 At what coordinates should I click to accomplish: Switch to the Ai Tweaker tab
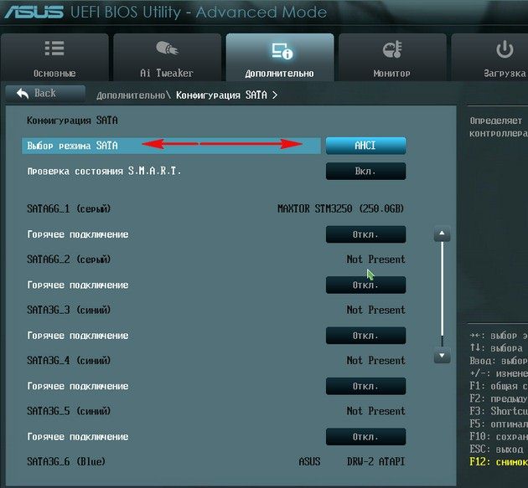167,57
